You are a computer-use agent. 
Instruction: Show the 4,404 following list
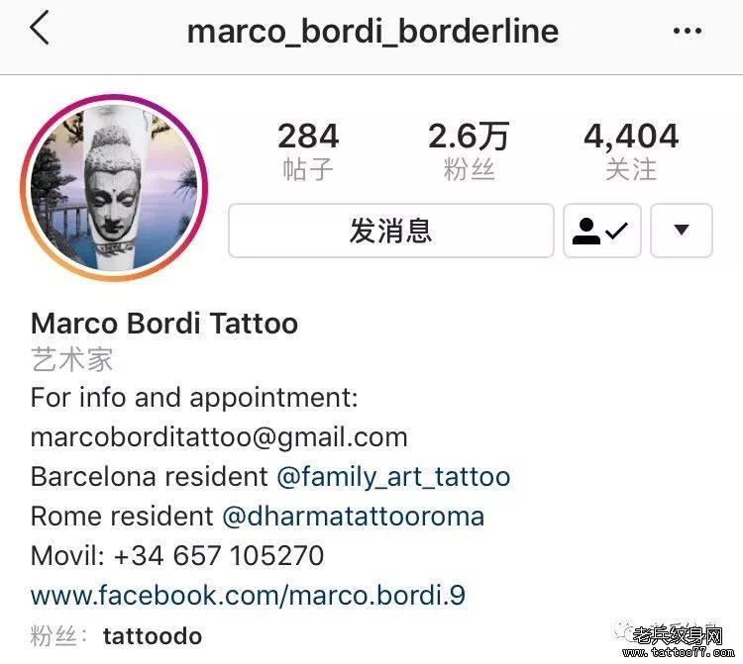coord(631,150)
